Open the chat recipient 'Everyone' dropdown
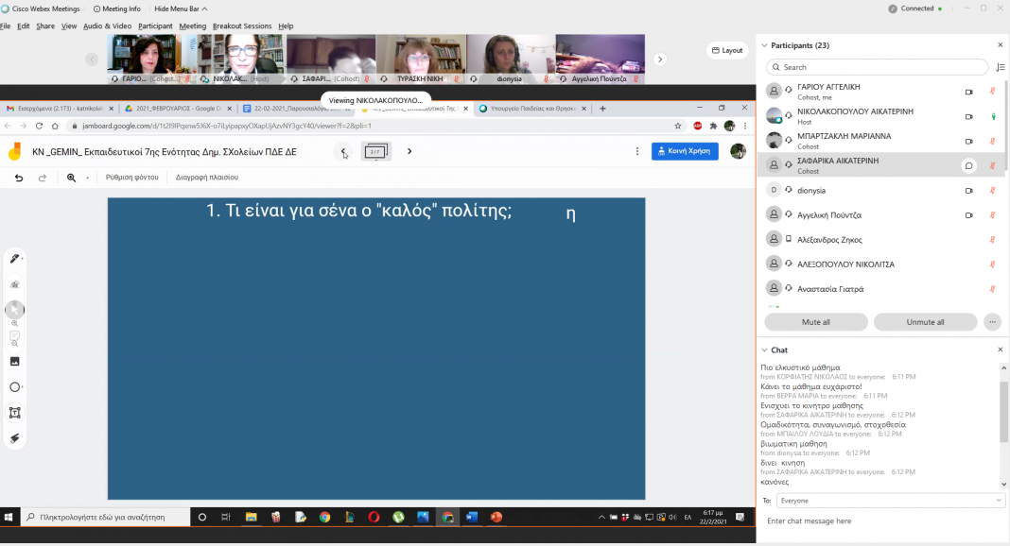Image resolution: width=1010 pixels, height=546 pixels. tap(999, 500)
